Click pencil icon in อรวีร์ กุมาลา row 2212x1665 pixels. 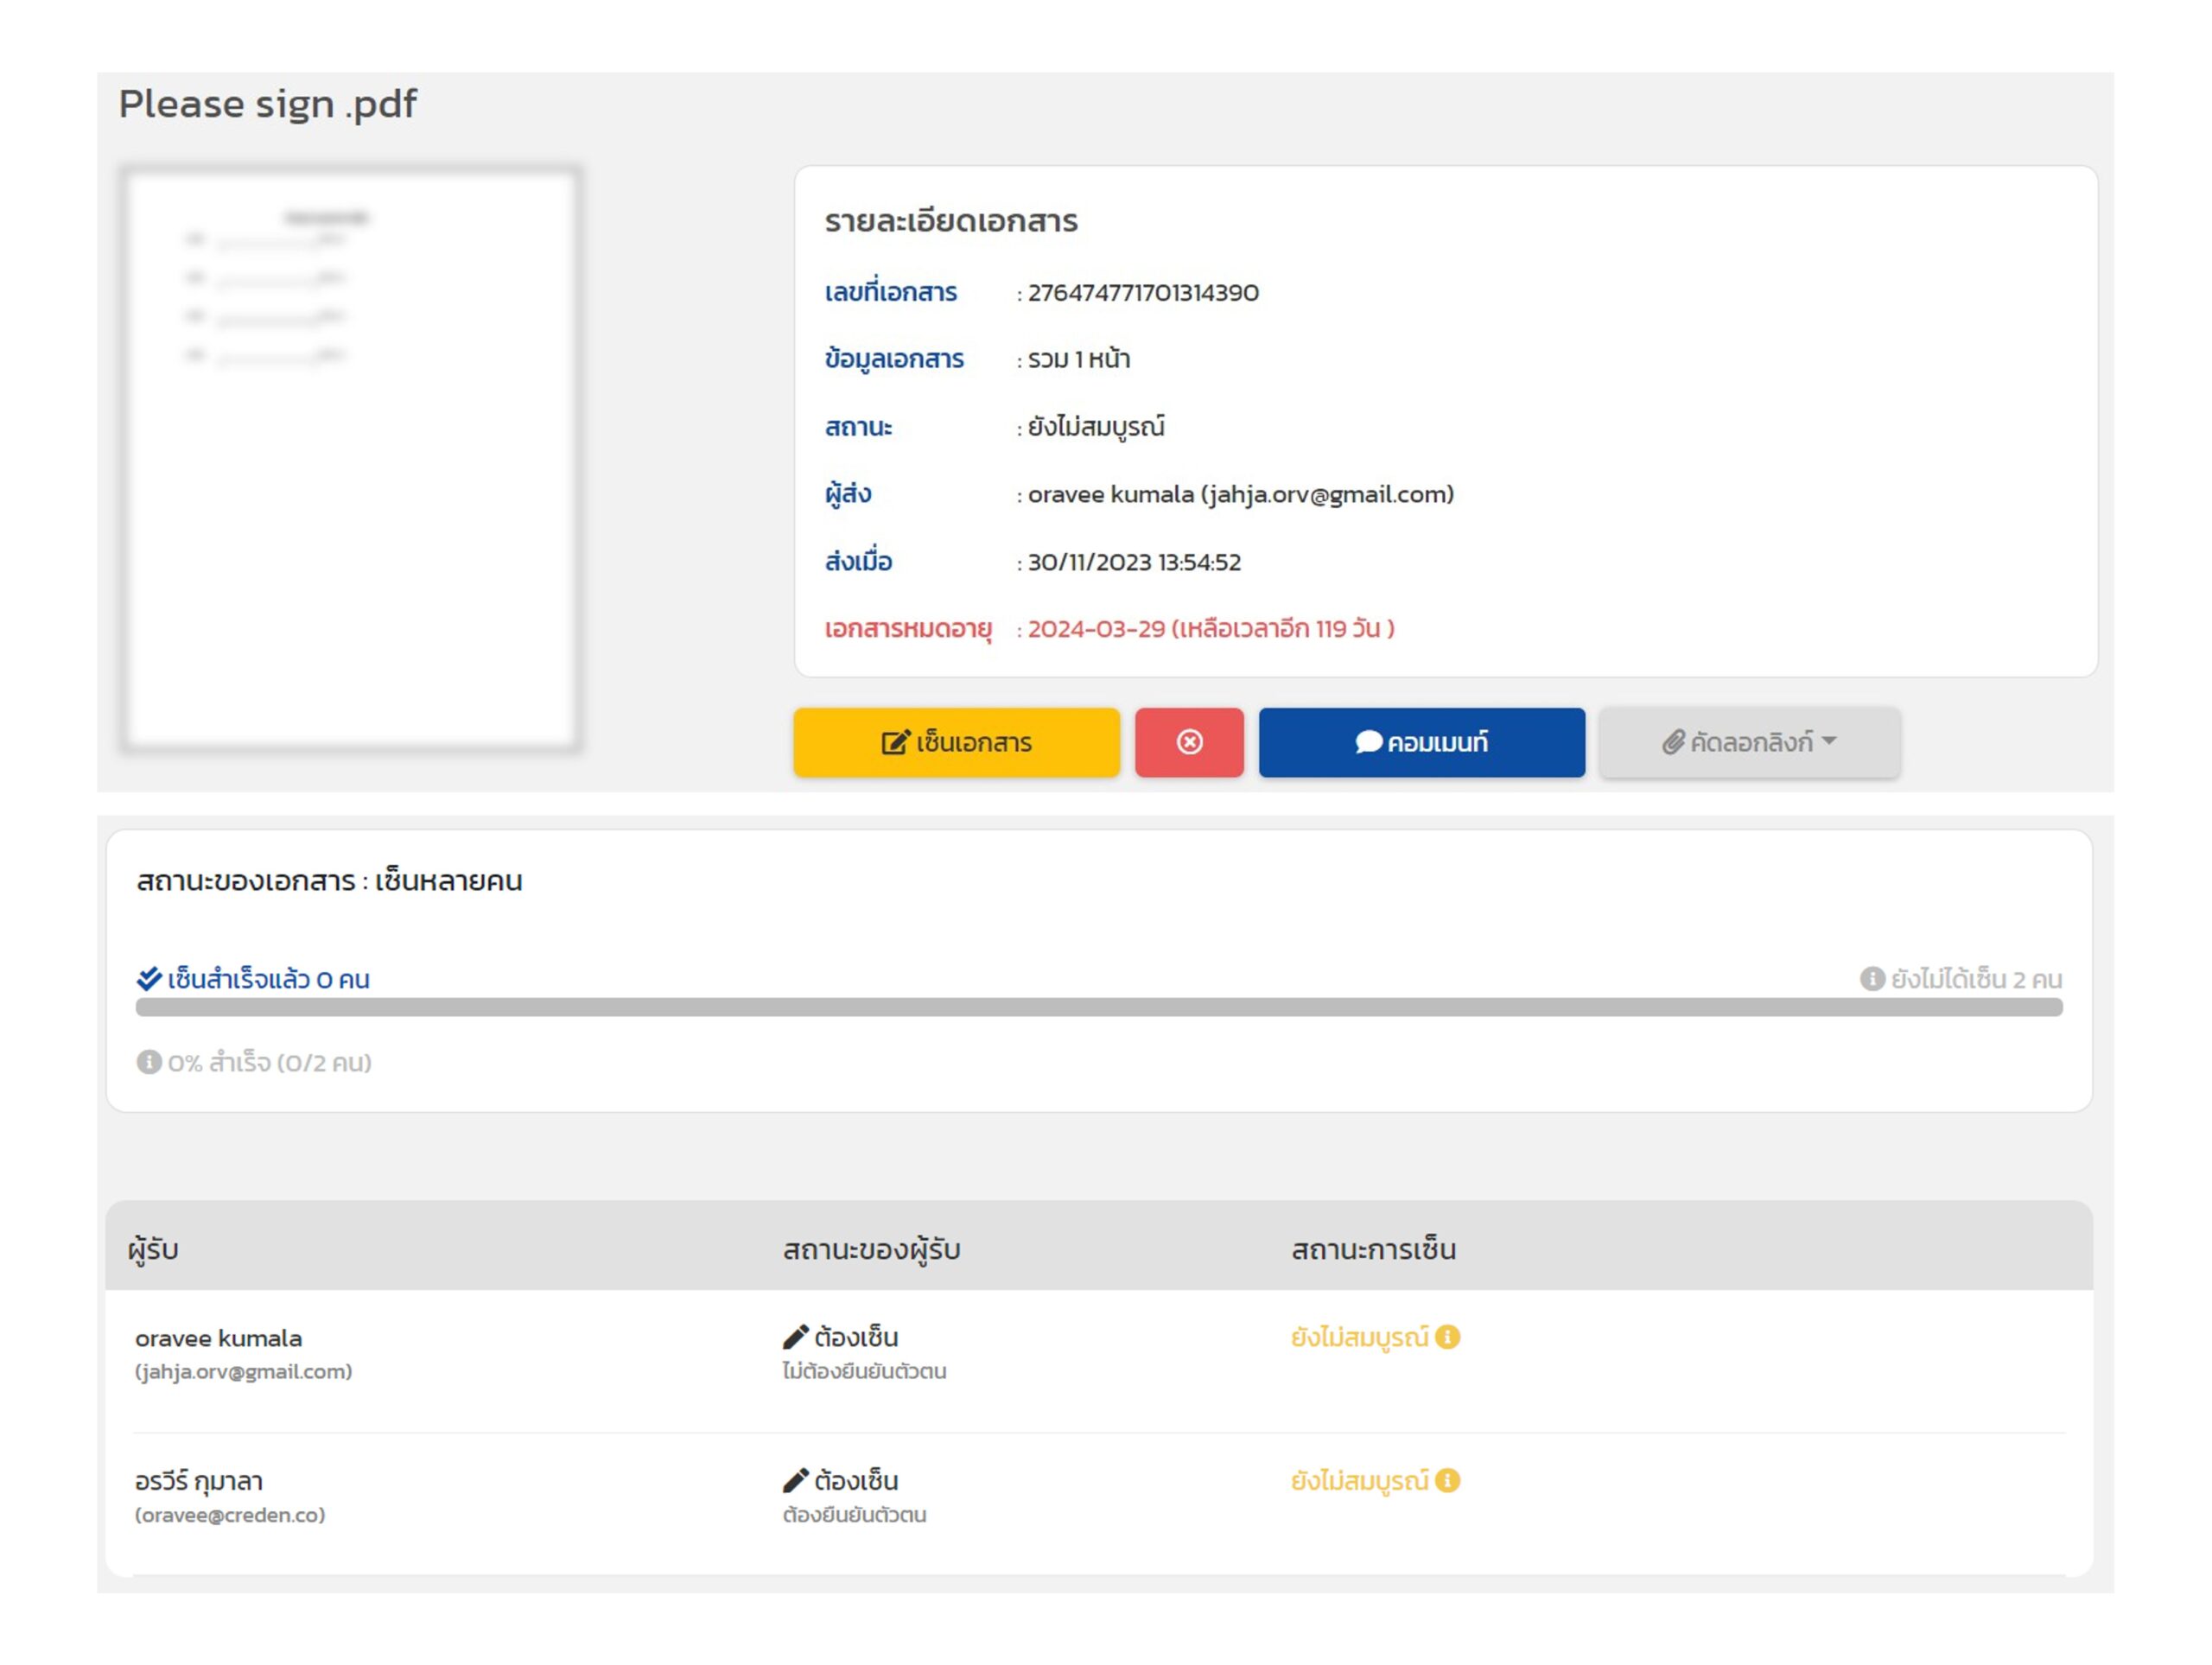[795, 1480]
